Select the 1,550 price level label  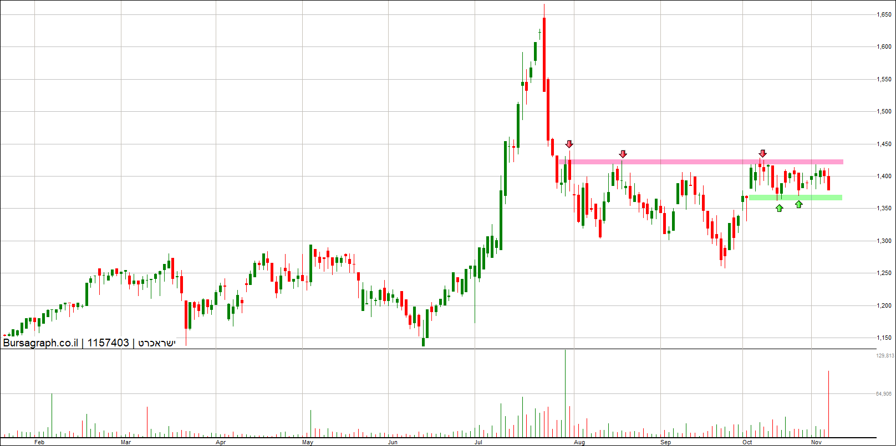tap(884, 80)
